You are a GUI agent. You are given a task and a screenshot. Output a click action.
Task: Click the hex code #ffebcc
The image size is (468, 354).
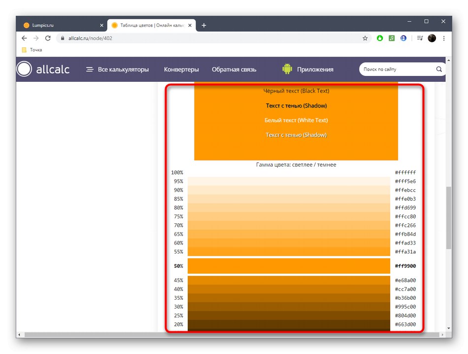tap(405, 190)
